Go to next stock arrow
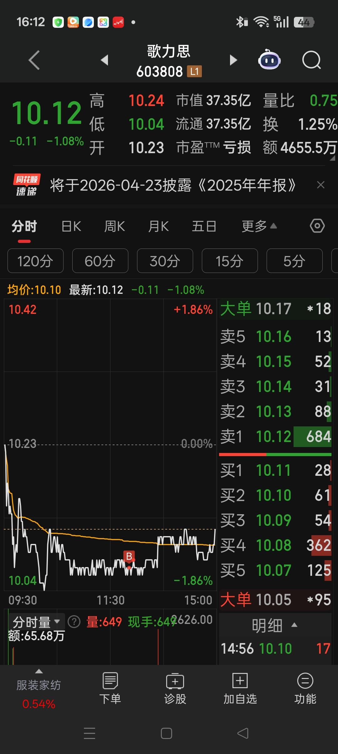 click(233, 60)
